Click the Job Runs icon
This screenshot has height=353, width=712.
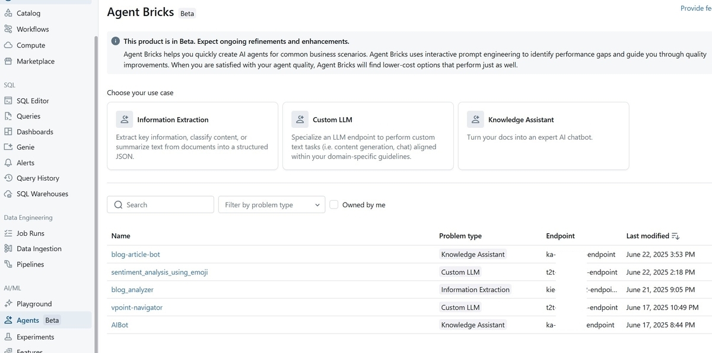[x=8, y=233]
